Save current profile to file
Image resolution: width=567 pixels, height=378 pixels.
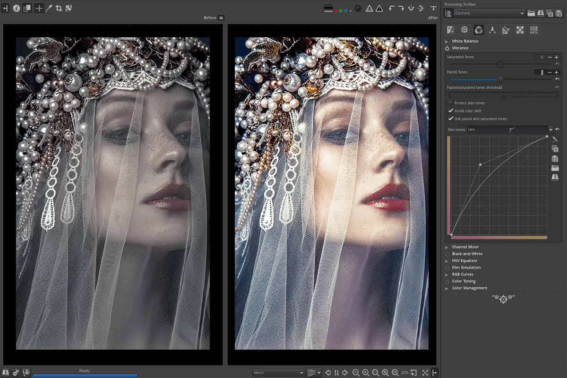point(541,13)
